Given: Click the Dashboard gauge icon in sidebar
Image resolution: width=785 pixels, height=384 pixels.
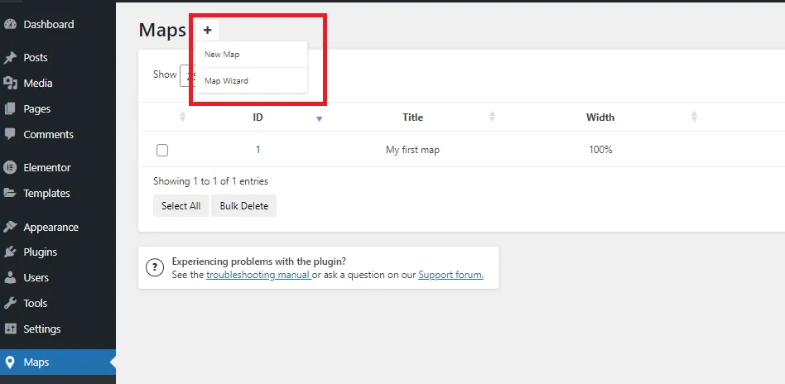Looking at the screenshot, I should coord(10,25).
